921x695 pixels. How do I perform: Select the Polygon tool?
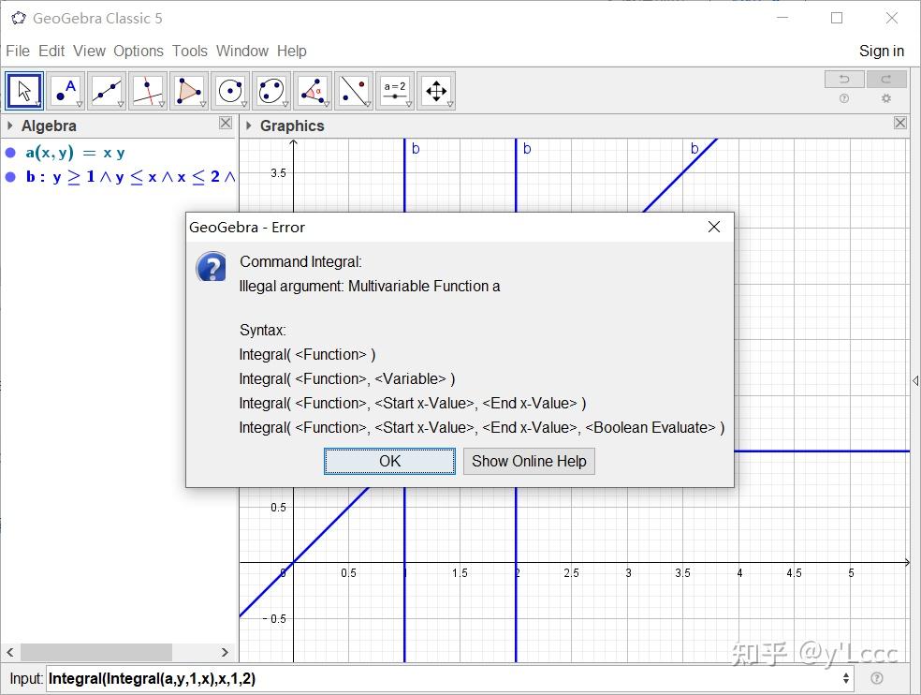(188, 91)
